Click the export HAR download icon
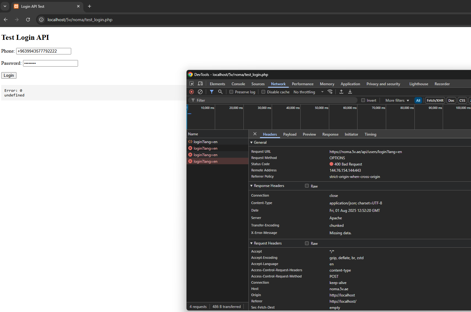 (x=350, y=92)
